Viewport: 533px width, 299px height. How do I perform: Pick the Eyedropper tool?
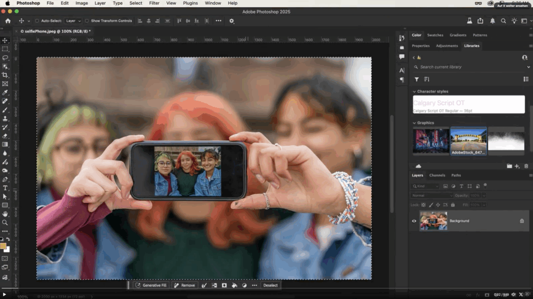point(5,92)
